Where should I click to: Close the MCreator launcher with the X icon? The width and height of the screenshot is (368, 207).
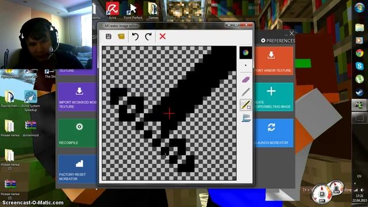tap(292, 33)
